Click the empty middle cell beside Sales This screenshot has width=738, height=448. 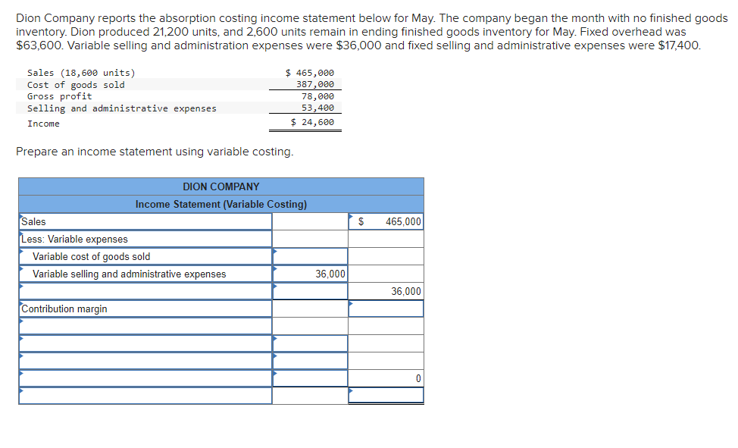(x=309, y=221)
